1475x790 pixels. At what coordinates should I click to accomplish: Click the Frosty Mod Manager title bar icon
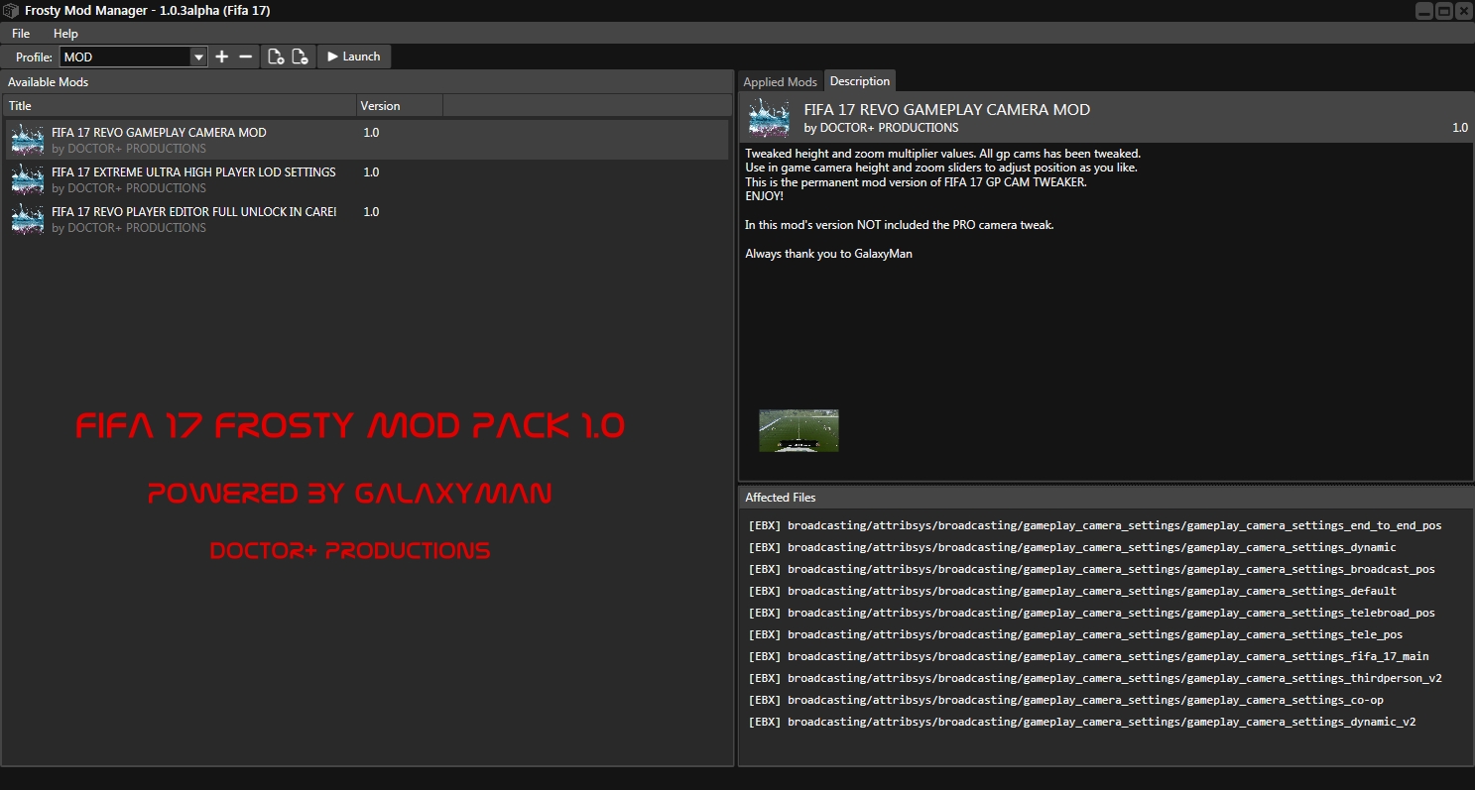pos(11,10)
